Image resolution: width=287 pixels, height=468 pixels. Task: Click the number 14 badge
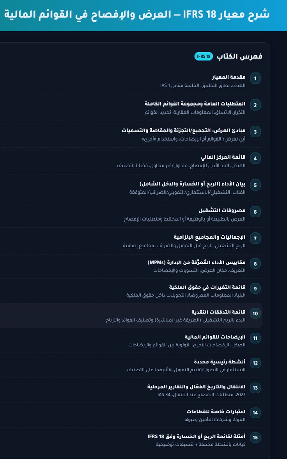pos(255,413)
